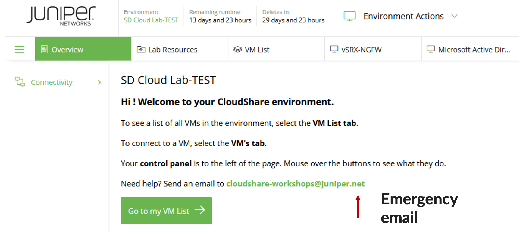Expand the Environment Actions dropdown chevron
Image resolution: width=523 pixels, height=235 pixels.
click(454, 16)
